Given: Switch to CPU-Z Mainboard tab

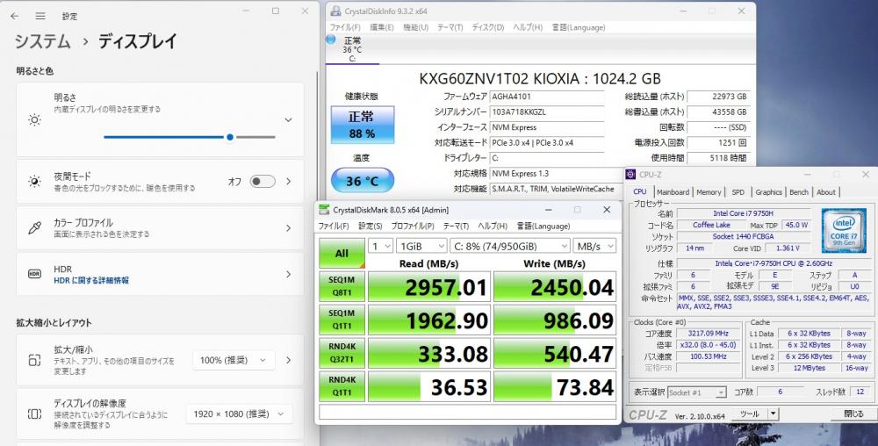Looking at the screenshot, I should point(673,192).
